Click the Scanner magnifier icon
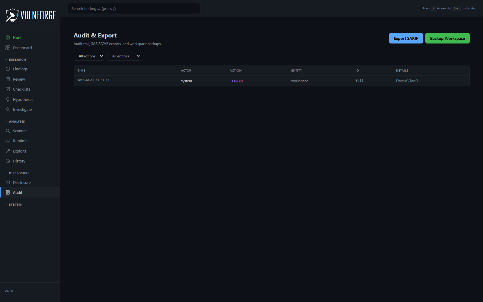483x302 pixels. click(8, 130)
